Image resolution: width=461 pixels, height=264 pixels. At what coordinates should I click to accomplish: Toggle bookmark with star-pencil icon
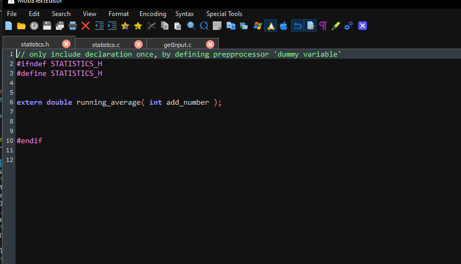point(125,26)
